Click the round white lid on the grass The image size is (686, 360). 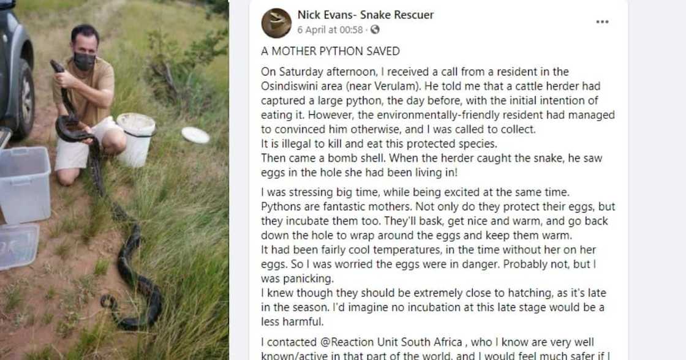pos(195,135)
